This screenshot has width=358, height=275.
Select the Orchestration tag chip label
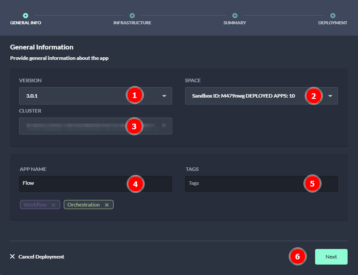[x=84, y=205]
